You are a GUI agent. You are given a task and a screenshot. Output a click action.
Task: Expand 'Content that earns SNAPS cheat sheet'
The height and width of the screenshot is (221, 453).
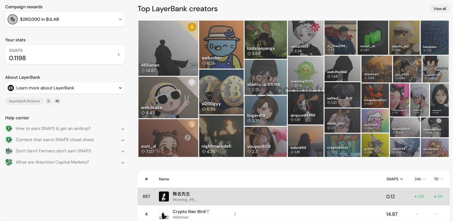coord(123,141)
